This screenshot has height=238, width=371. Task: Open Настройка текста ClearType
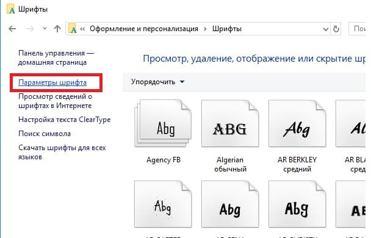click(64, 120)
